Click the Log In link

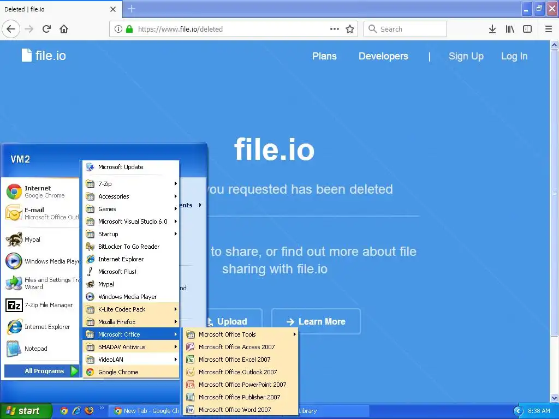(514, 56)
